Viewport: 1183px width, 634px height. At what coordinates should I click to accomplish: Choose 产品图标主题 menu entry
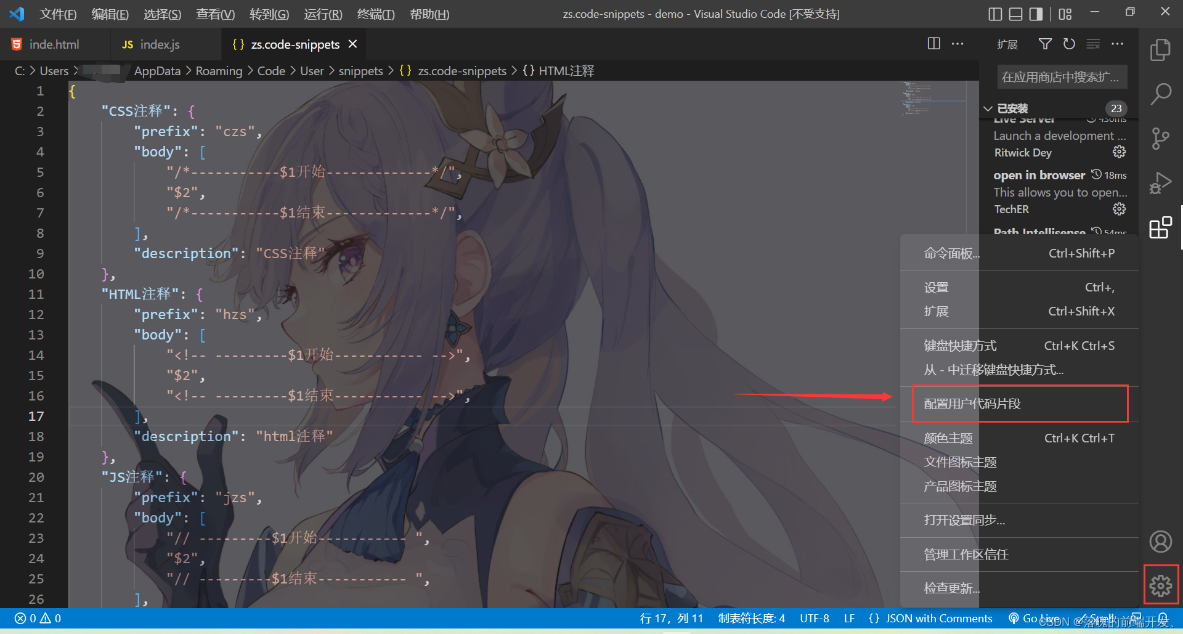point(1019,486)
